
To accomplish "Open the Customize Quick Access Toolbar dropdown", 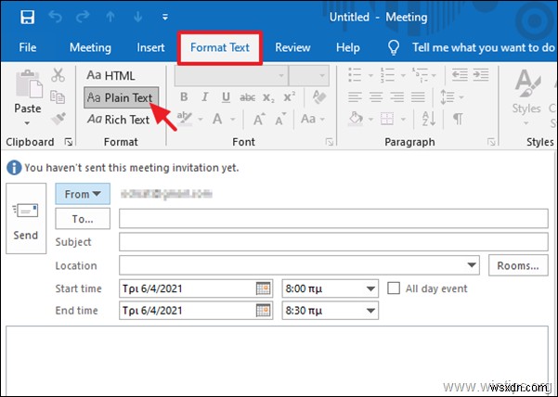I will tap(164, 17).
